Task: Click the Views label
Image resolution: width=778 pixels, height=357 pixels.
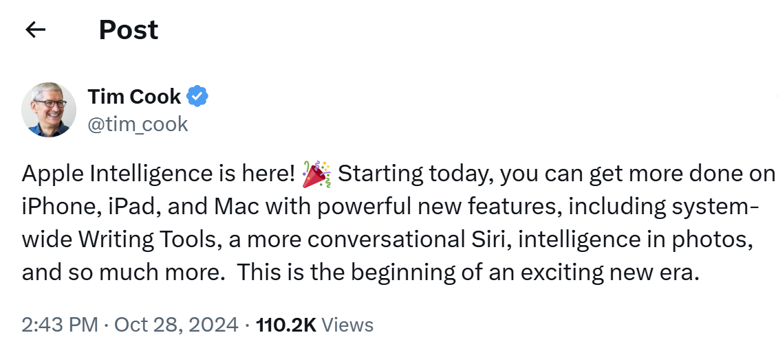Action: [x=347, y=325]
